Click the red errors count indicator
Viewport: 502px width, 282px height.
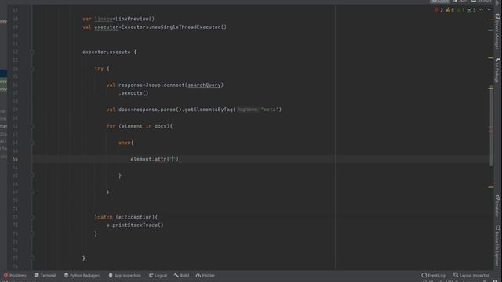click(x=439, y=10)
